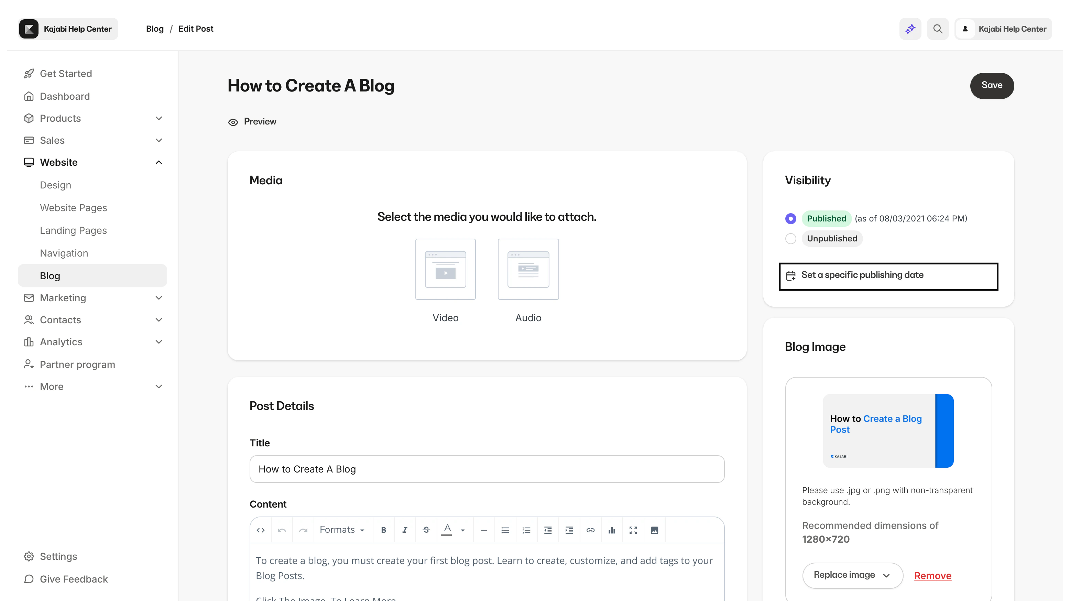Open the Replace image dropdown
The height and width of the screenshot is (608, 1070).
[852, 575]
